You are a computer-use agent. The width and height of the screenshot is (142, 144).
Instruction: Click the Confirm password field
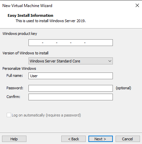click(71, 97)
